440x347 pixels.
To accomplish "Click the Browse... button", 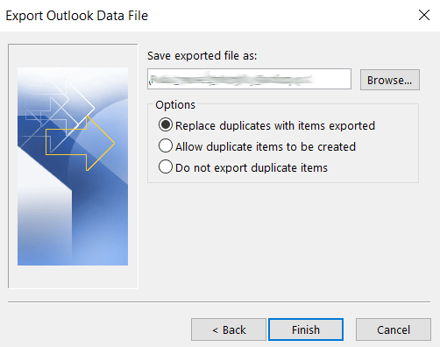I will point(390,80).
